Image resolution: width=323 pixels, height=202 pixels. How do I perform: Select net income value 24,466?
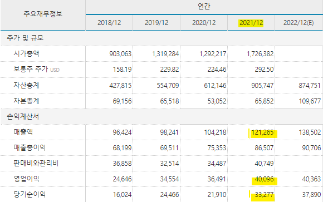pos(169,195)
